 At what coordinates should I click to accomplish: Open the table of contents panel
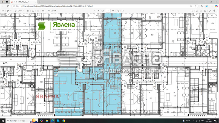tap(3, 11)
